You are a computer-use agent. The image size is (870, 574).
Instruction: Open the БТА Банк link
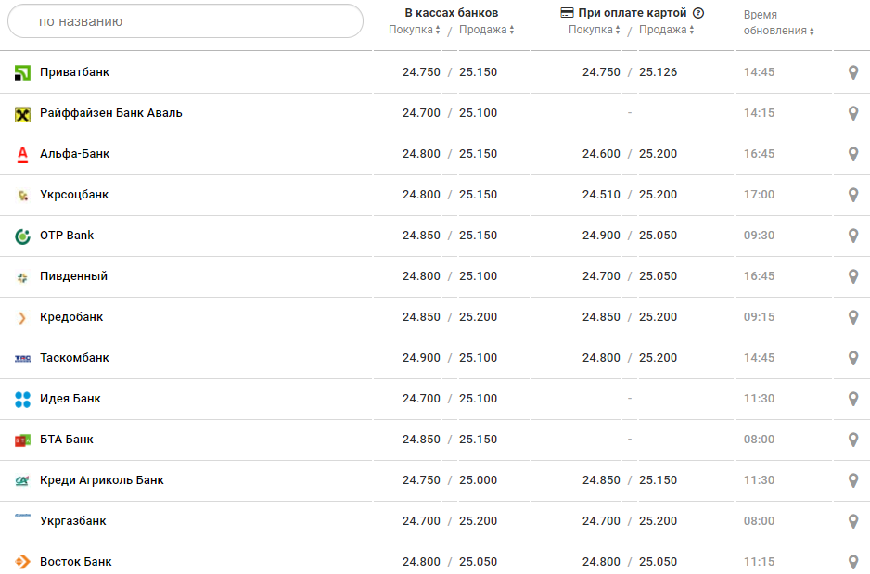pyautogui.click(x=67, y=440)
